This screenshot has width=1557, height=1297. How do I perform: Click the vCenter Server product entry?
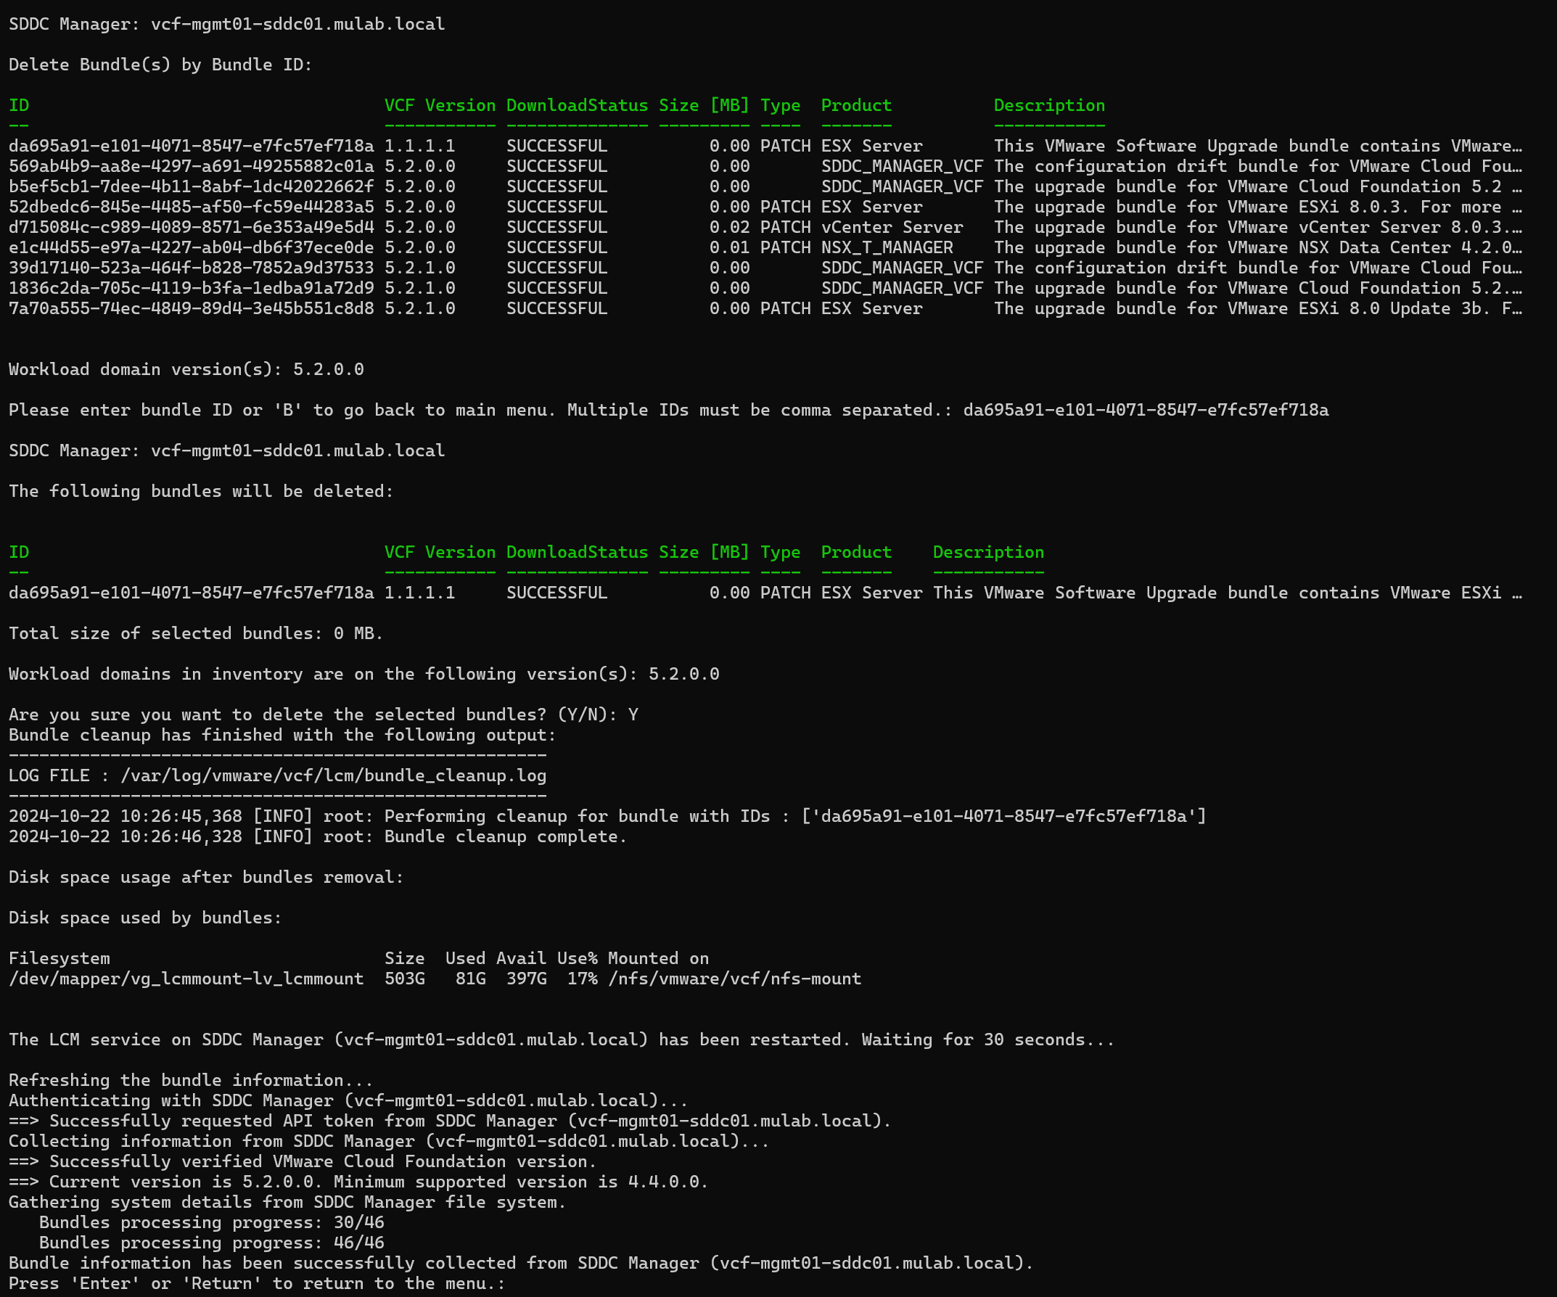pos(891,228)
